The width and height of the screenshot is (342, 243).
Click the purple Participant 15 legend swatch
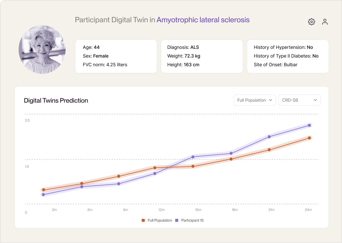click(x=177, y=220)
